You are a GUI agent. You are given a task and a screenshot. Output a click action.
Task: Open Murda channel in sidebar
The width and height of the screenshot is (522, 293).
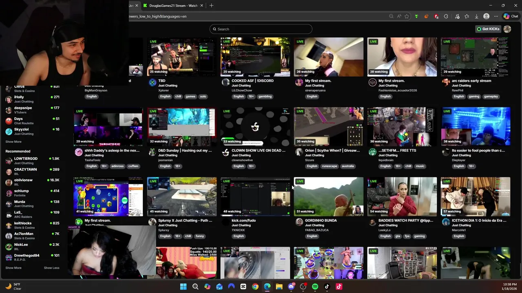[32, 203]
